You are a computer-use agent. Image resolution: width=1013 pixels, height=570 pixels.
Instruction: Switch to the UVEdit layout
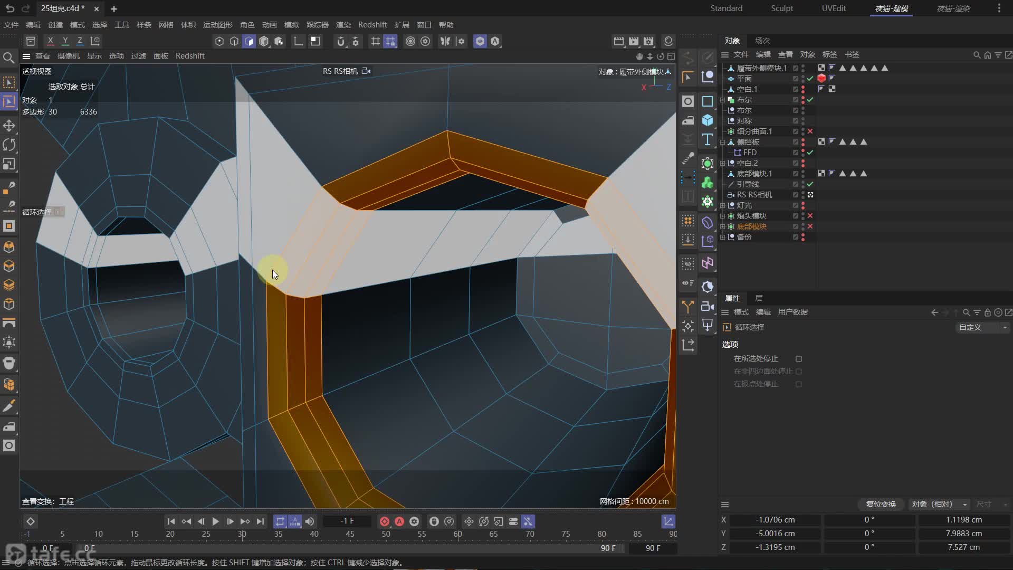point(834,8)
